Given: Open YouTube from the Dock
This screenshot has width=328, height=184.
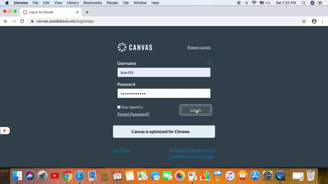Looking at the screenshot, I should coord(55,176).
